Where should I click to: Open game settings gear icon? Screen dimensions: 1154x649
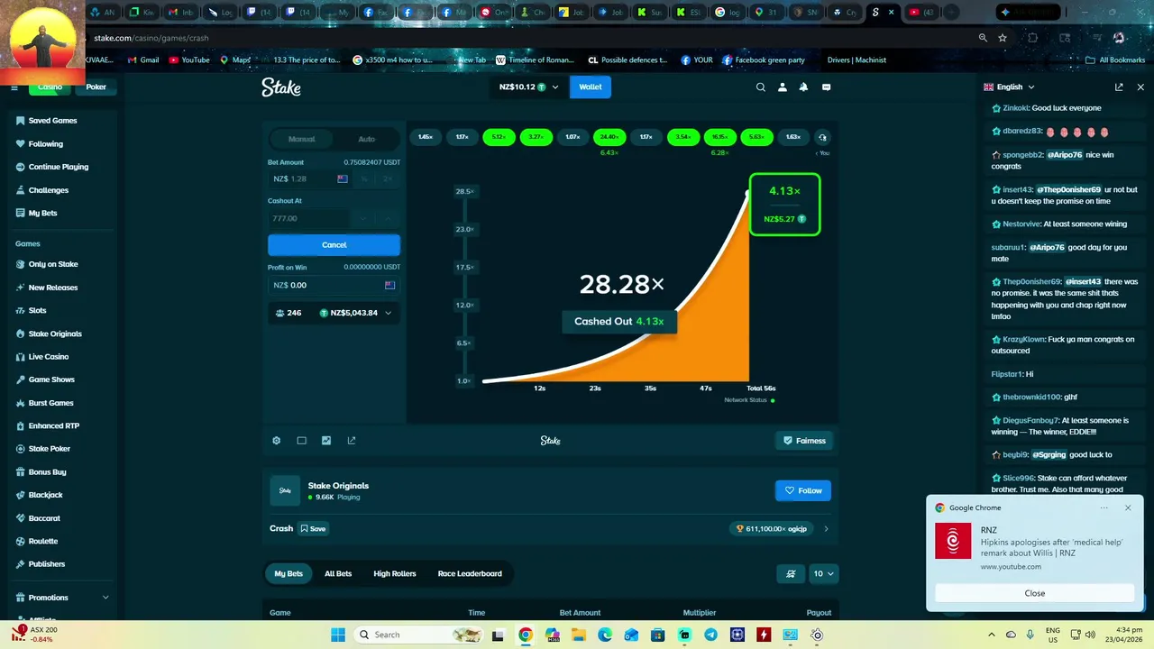pyautogui.click(x=277, y=441)
